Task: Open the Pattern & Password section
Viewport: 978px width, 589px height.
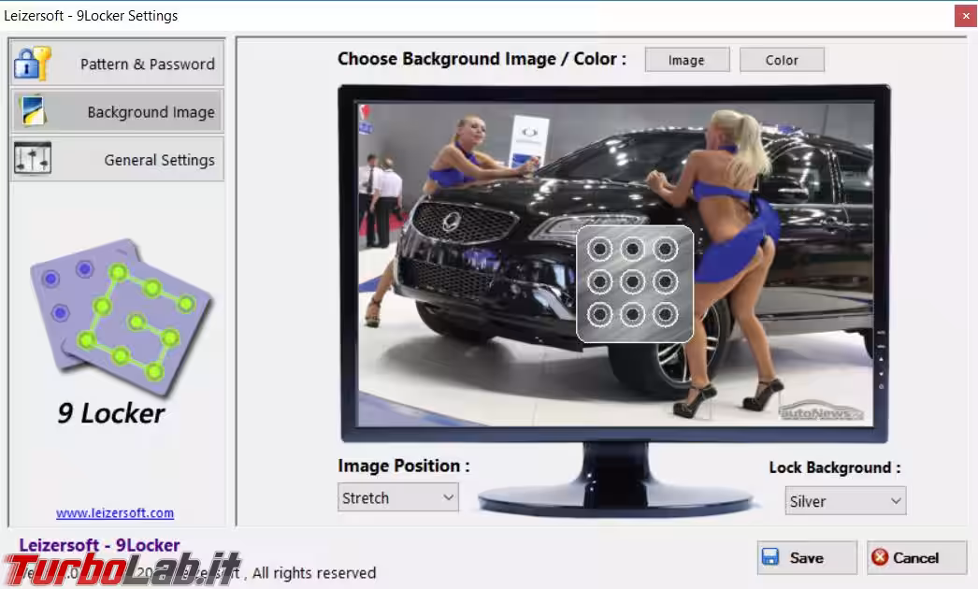Action: click(x=117, y=64)
